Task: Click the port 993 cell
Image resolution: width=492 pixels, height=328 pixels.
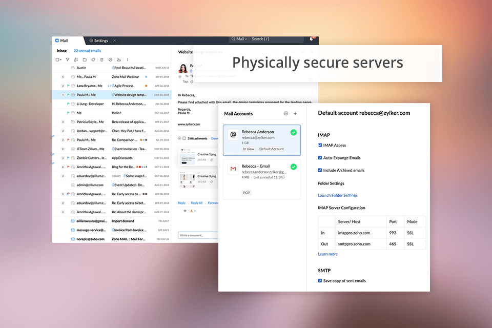Action: [395, 233]
